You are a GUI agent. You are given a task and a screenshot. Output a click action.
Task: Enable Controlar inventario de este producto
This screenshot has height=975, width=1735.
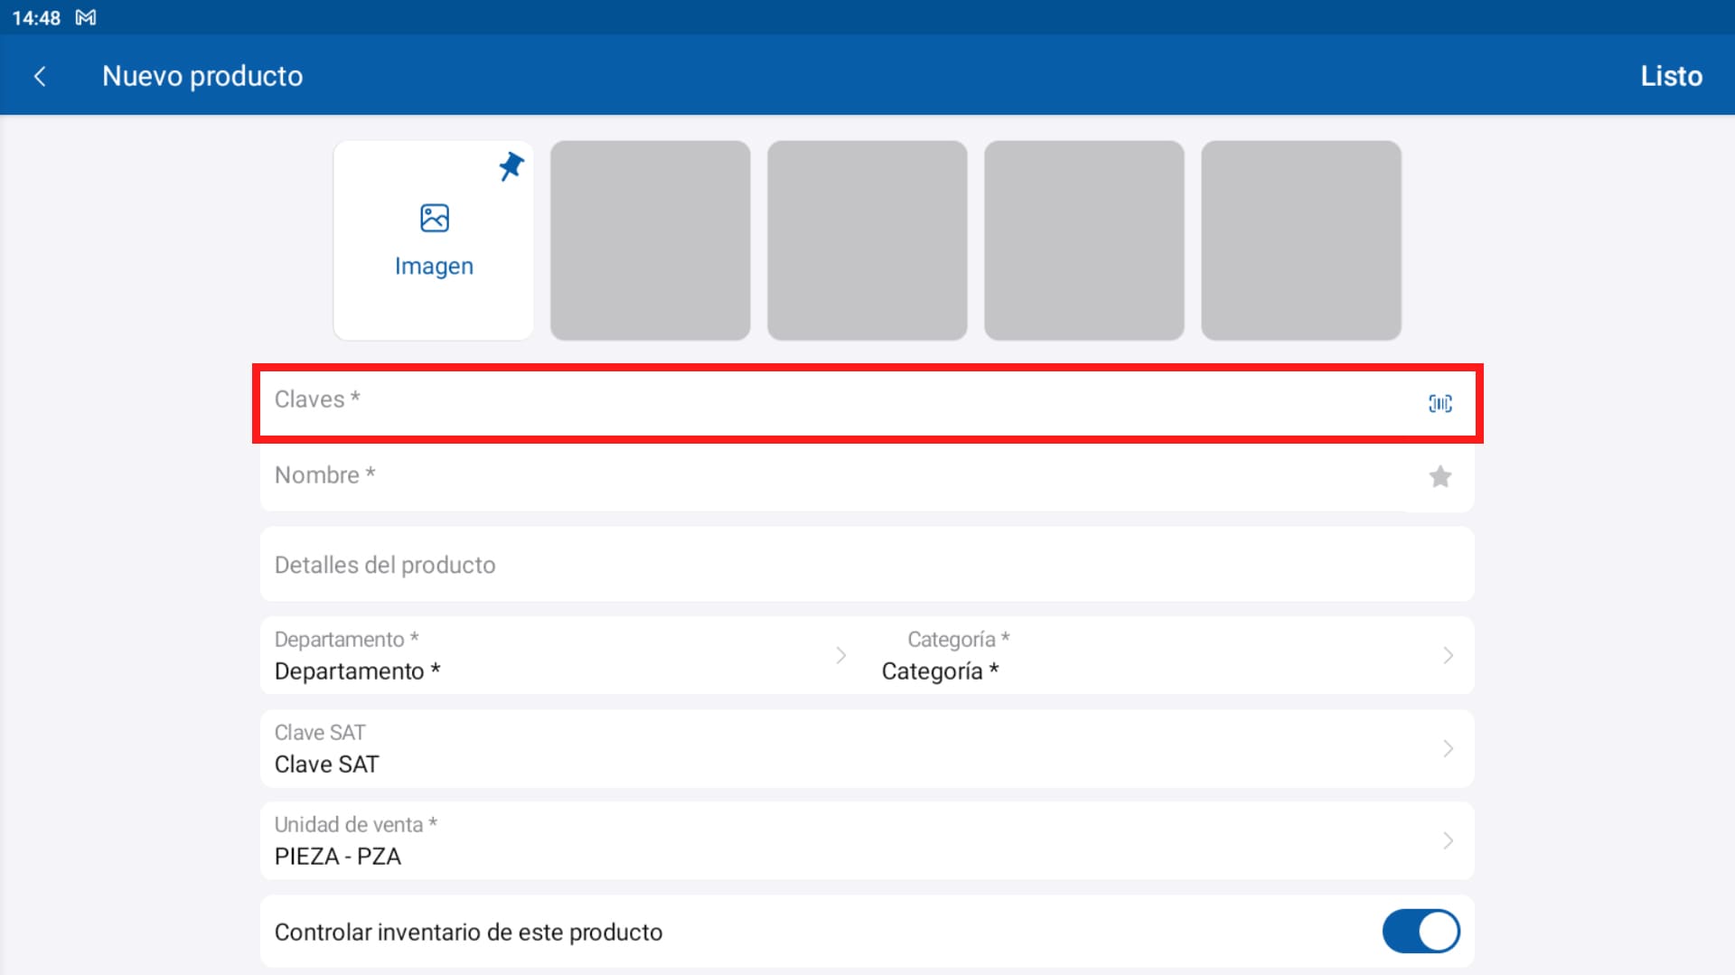tap(1421, 931)
